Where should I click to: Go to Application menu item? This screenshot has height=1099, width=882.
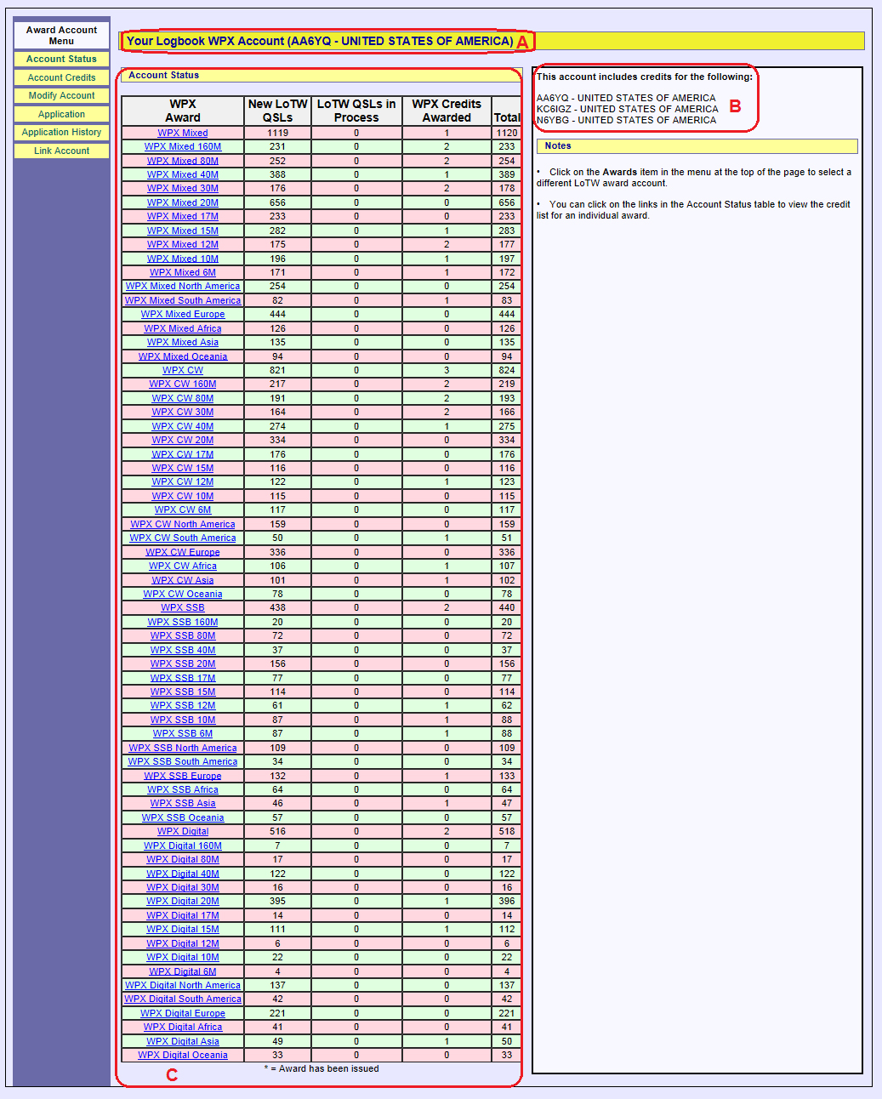click(61, 114)
